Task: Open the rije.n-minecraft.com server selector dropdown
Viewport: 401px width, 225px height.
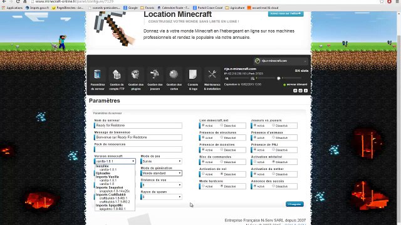Action: [281, 61]
